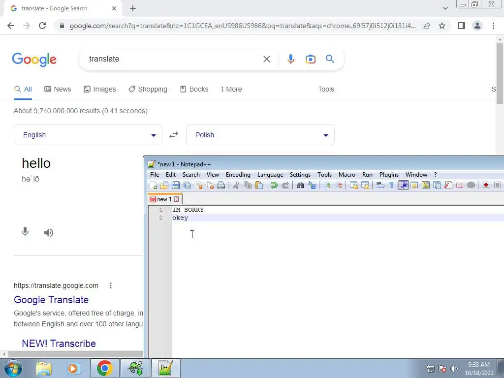Zoom in using the toolbar magnifier
The height and width of the screenshot is (378, 504).
[x=327, y=185]
